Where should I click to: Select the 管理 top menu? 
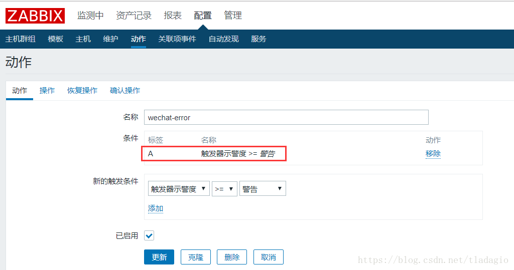(233, 16)
